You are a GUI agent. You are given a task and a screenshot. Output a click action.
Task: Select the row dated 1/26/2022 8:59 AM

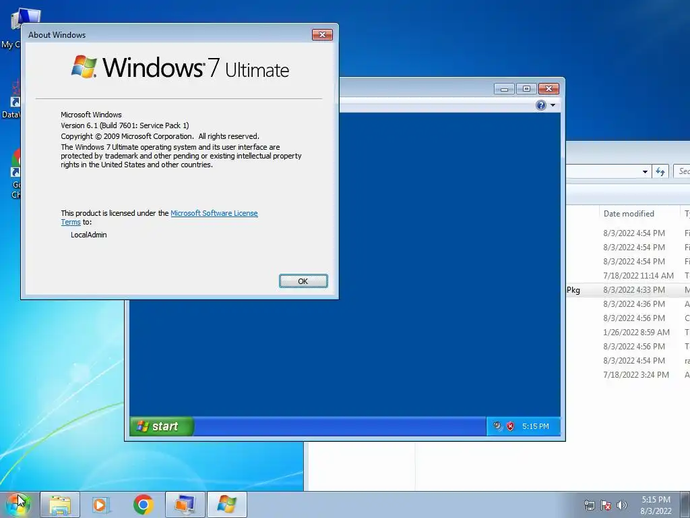628,332
